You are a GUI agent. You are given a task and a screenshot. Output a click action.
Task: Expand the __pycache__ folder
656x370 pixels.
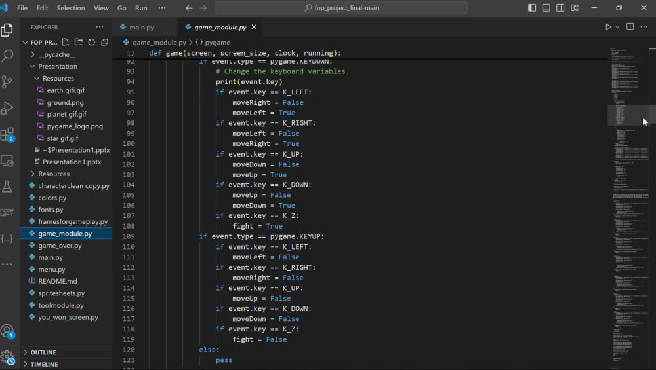tap(33, 54)
